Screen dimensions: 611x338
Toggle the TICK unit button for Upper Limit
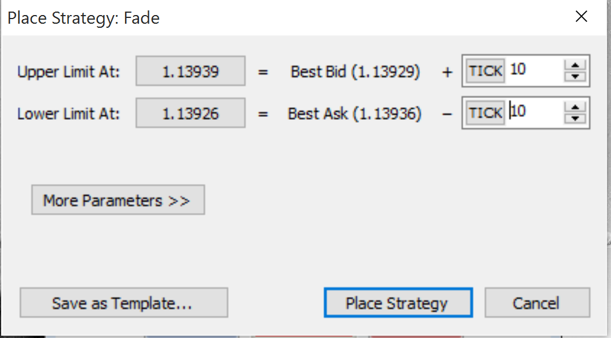click(x=485, y=71)
